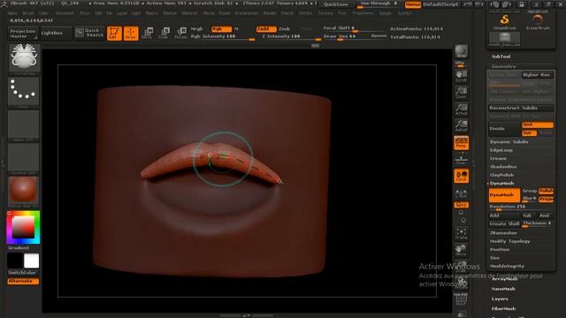Expand the FiberMesh section
The image size is (566, 318).
[x=503, y=308]
